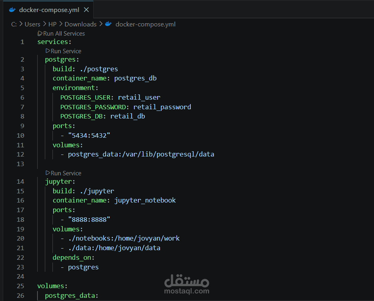Screen dimensions: 374x301
Task: Click the 'postgres_data:/var/lib/postgresql/data' volume entry
Action: [x=141, y=155]
